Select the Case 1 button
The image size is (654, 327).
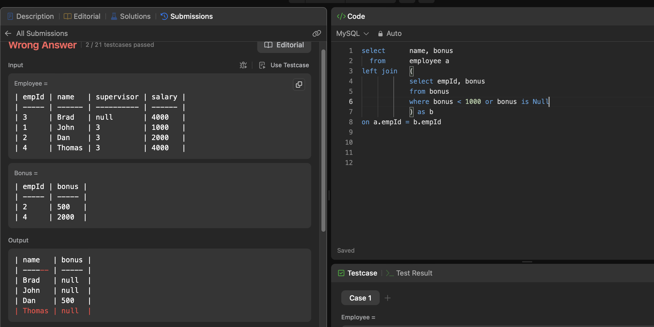point(360,298)
